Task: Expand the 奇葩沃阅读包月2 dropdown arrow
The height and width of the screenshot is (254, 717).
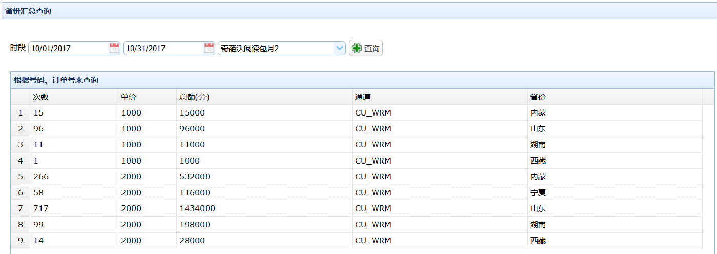Action: coord(339,49)
